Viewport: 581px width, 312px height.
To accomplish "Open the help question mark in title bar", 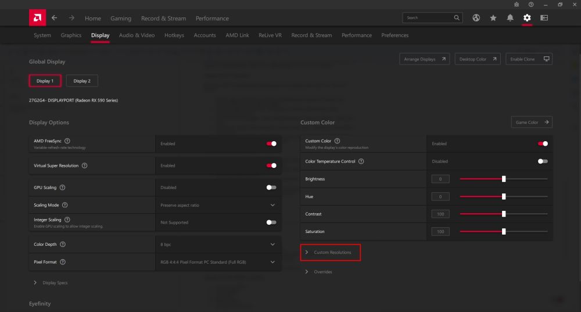I will (531, 5).
